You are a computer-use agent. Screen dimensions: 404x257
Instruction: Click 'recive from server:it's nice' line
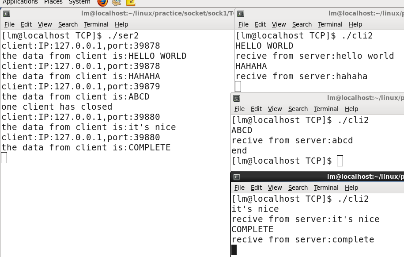point(306,219)
